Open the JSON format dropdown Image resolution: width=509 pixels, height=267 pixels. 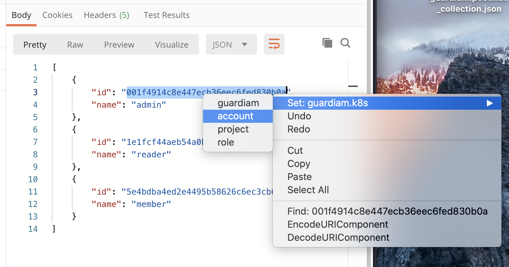pos(231,44)
